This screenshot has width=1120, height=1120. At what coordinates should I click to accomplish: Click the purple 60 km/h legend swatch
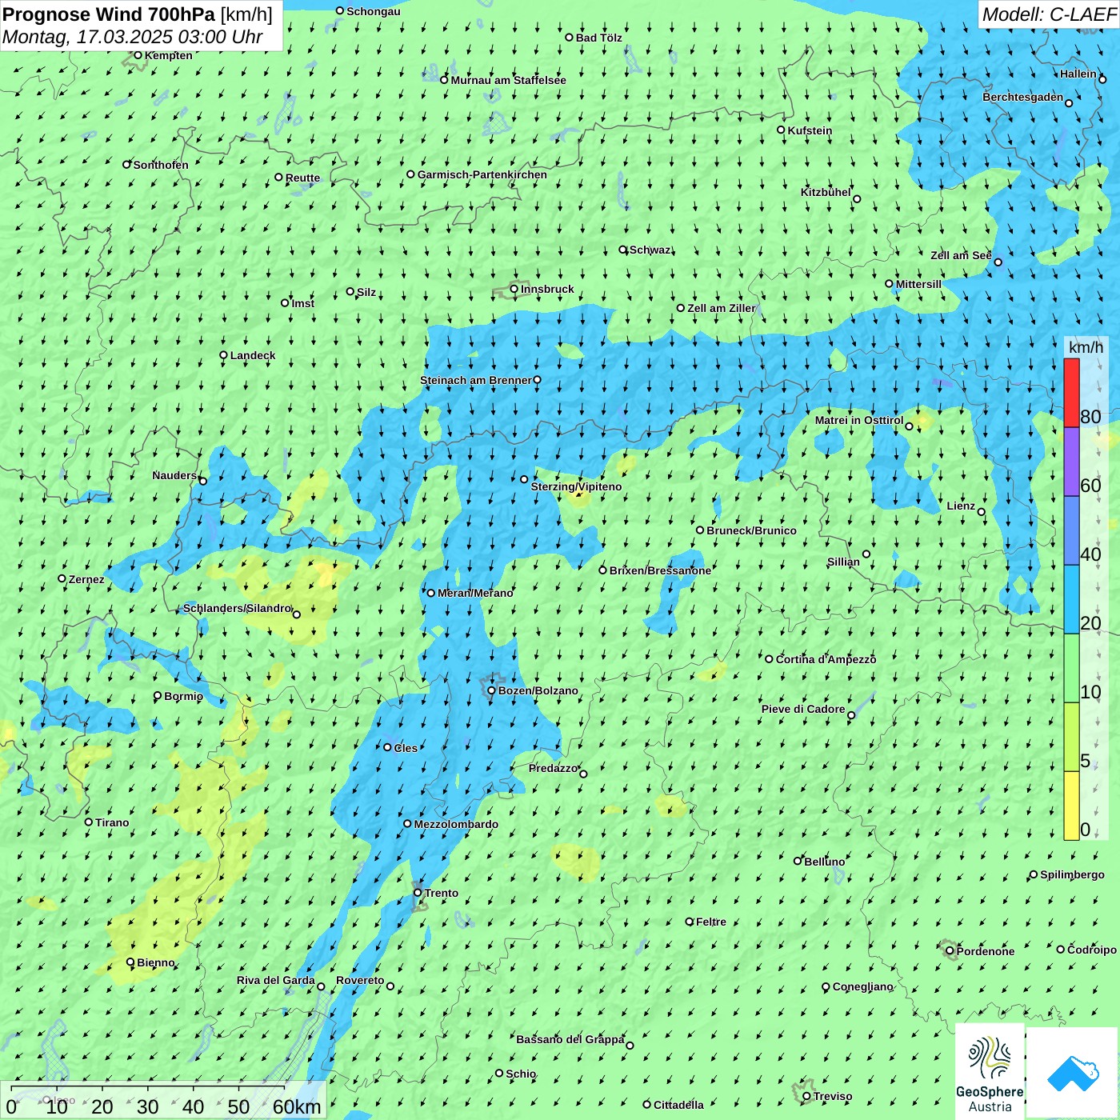pyautogui.click(x=1071, y=462)
